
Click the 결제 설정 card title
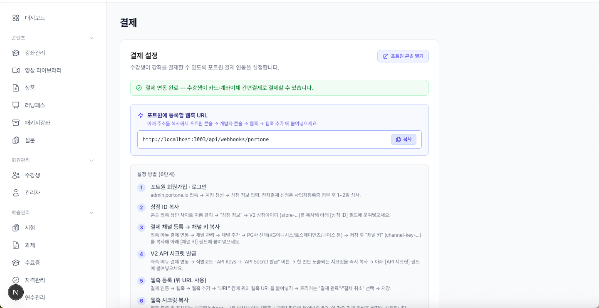(x=144, y=55)
